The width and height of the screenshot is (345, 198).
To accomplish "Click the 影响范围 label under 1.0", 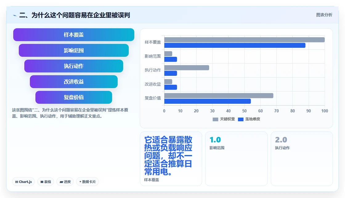I will [217, 148].
